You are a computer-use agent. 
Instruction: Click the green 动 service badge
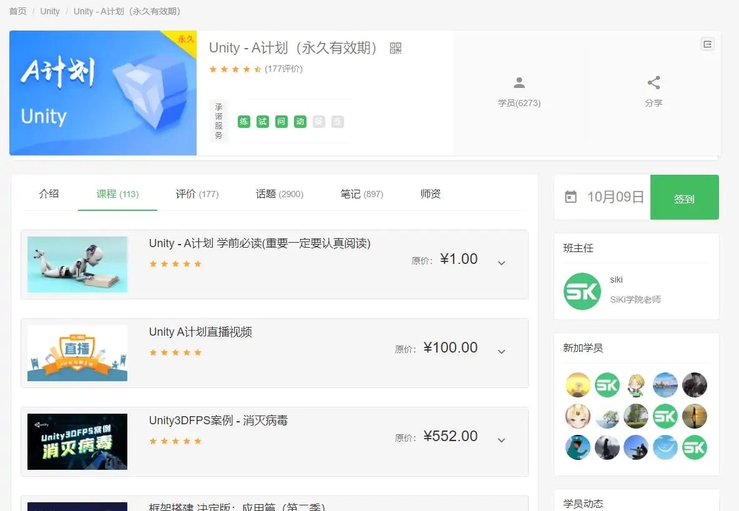pyautogui.click(x=300, y=122)
